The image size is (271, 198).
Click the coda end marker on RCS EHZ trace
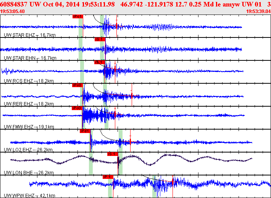point(115,69)
